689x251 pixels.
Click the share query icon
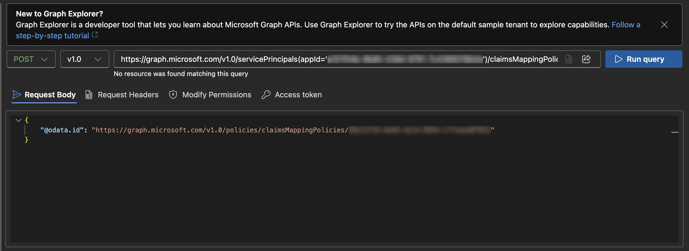point(586,59)
